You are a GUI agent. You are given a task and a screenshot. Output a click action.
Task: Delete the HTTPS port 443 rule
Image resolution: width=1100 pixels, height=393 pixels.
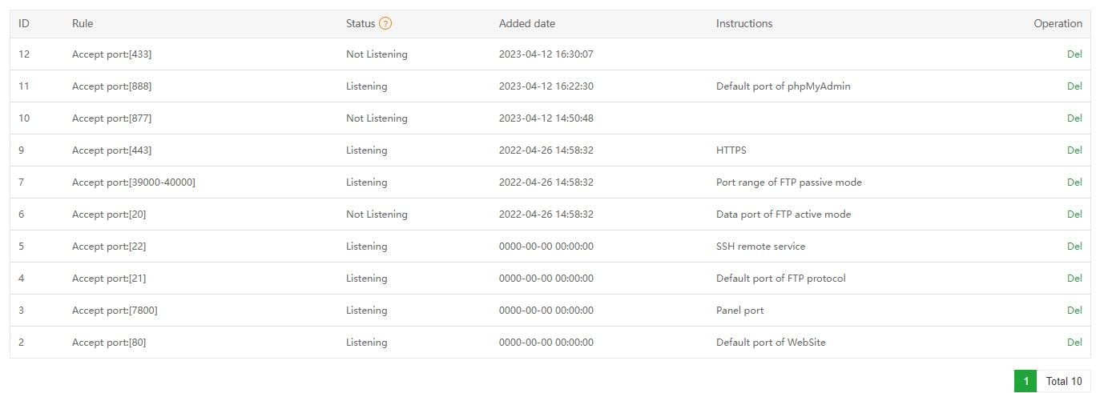pos(1074,150)
